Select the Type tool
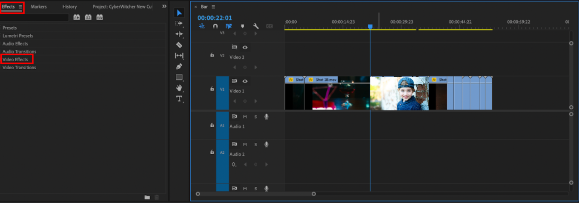This screenshot has height=203, width=579. 179,99
